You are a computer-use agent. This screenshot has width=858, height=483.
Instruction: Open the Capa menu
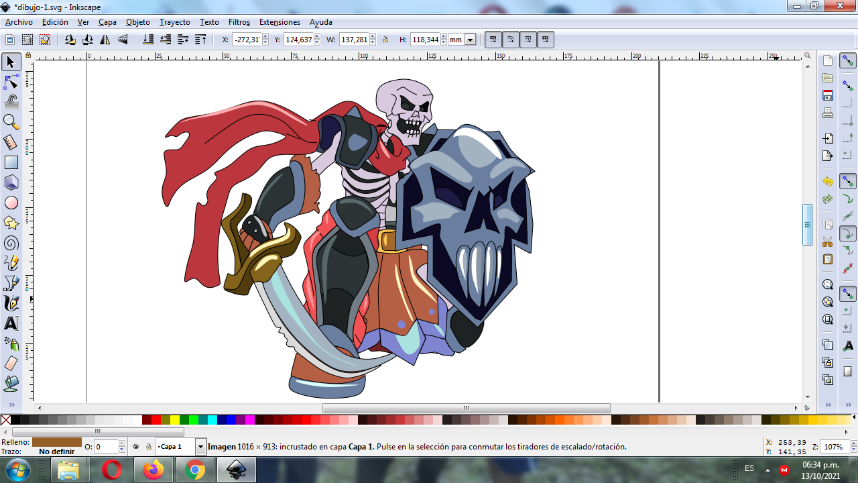[107, 22]
